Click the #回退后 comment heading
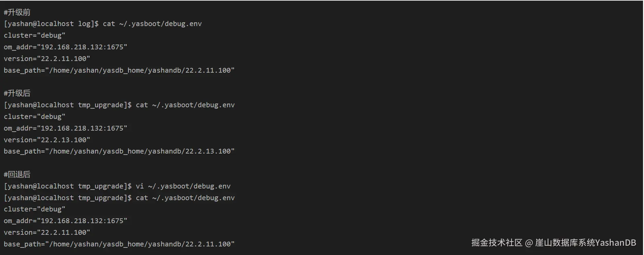 point(17,174)
